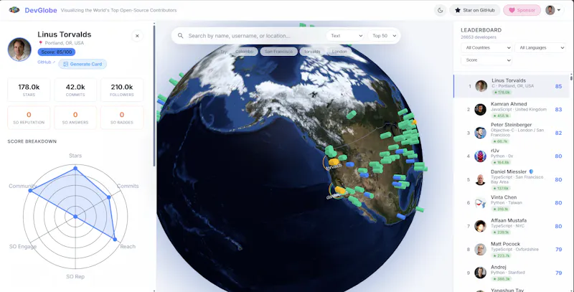
Task: Click the score 79 for Matt Pocock
Action: point(558,250)
